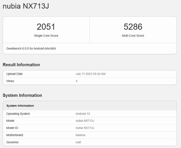Select the kalama motherboard value
The image size is (181, 148).
80,135
